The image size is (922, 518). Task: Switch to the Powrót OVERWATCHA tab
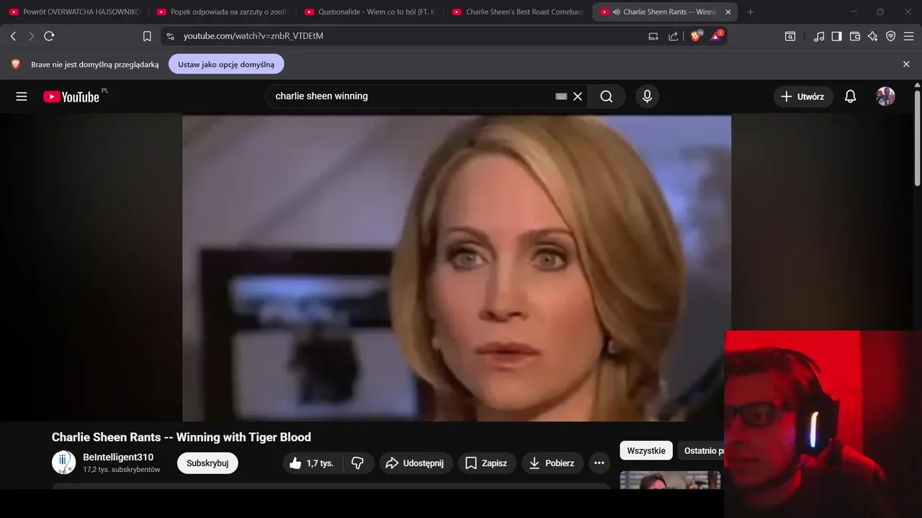tap(74, 12)
